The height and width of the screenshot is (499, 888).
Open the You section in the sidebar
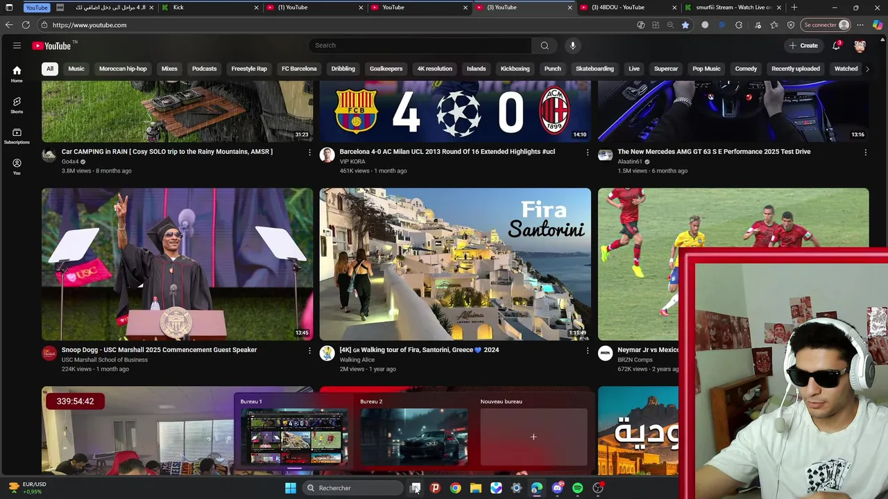pyautogui.click(x=17, y=166)
